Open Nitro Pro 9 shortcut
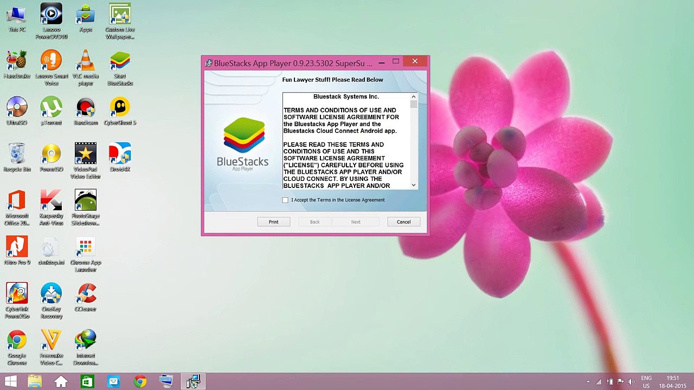This screenshot has height=390, width=694. 17,251
